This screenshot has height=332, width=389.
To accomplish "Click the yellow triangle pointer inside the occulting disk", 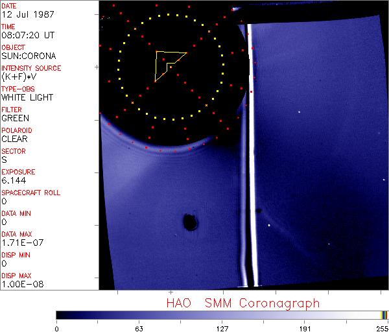I will point(167,63).
